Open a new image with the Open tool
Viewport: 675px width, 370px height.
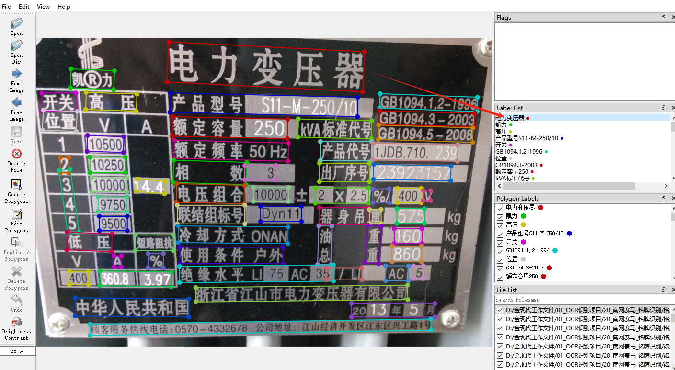point(16,26)
